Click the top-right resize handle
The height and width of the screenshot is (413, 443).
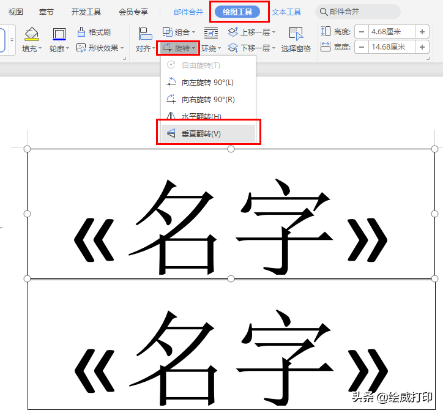[x=434, y=149]
